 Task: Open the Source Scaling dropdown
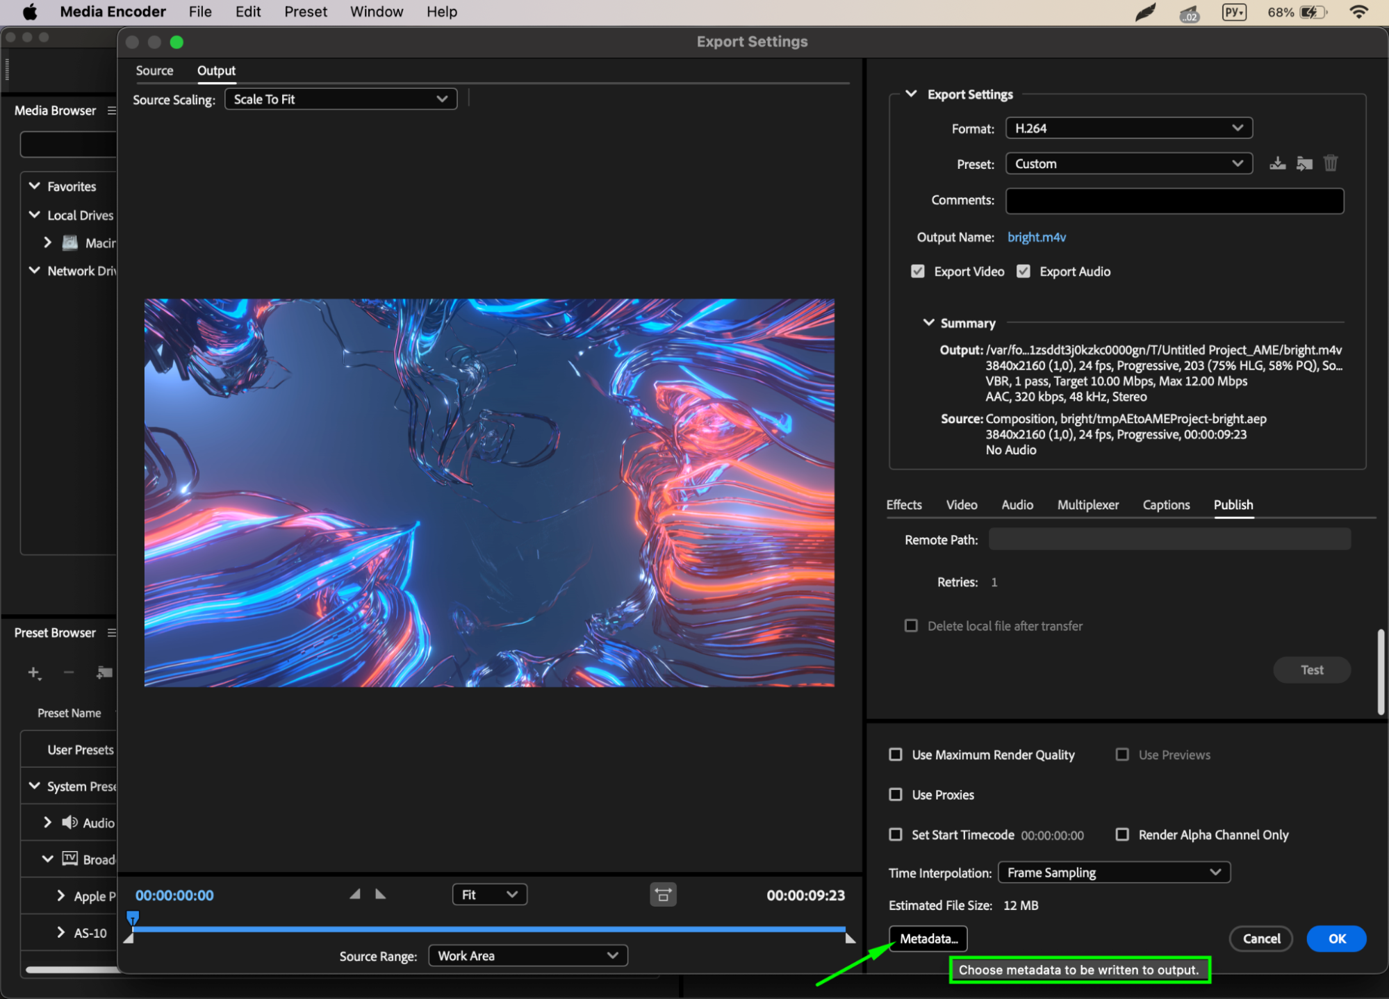(x=340, y=99)
